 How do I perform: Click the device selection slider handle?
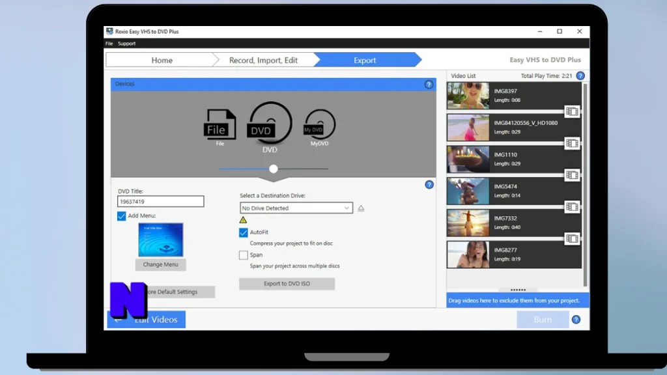tap(274, 169)
